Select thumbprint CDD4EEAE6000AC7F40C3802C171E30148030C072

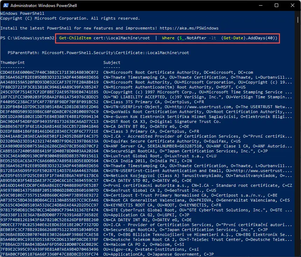49,73
